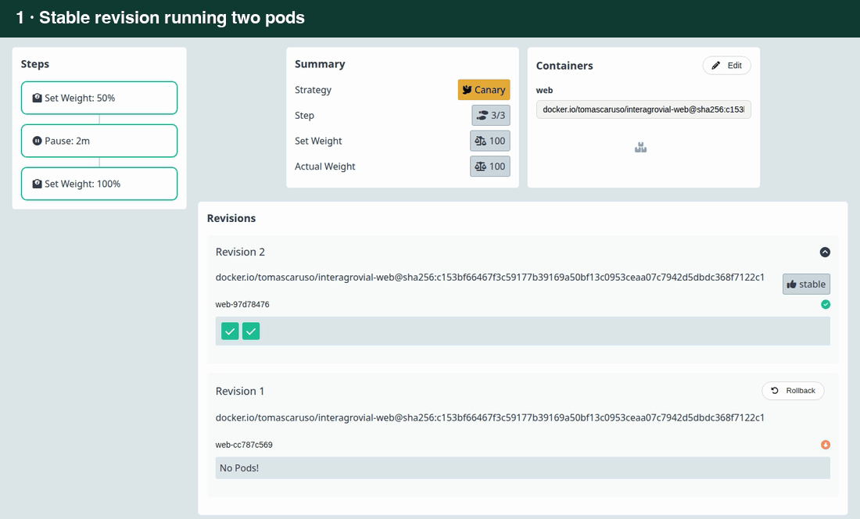Click the web container name label
The image size is (860, 519).
tap(545, 91)
